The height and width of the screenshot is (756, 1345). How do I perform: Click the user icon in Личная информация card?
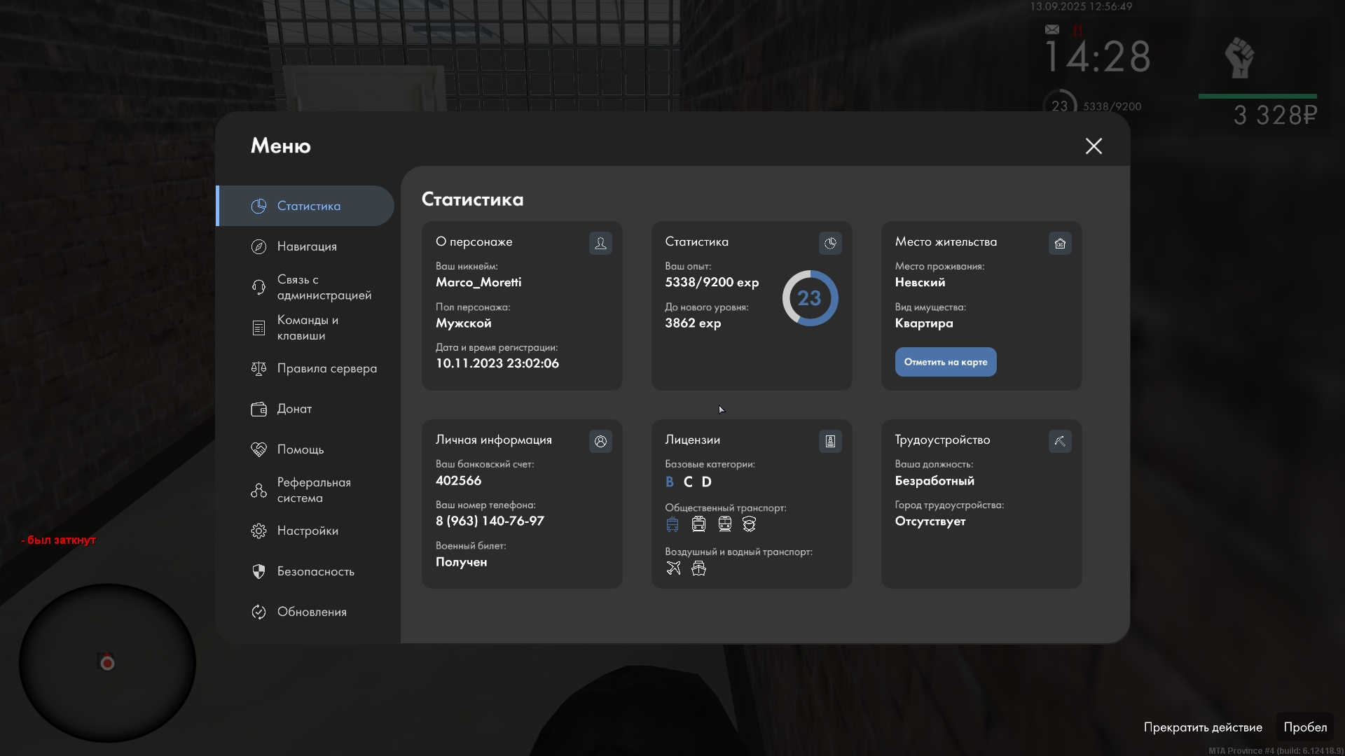(x=600, y=441)
